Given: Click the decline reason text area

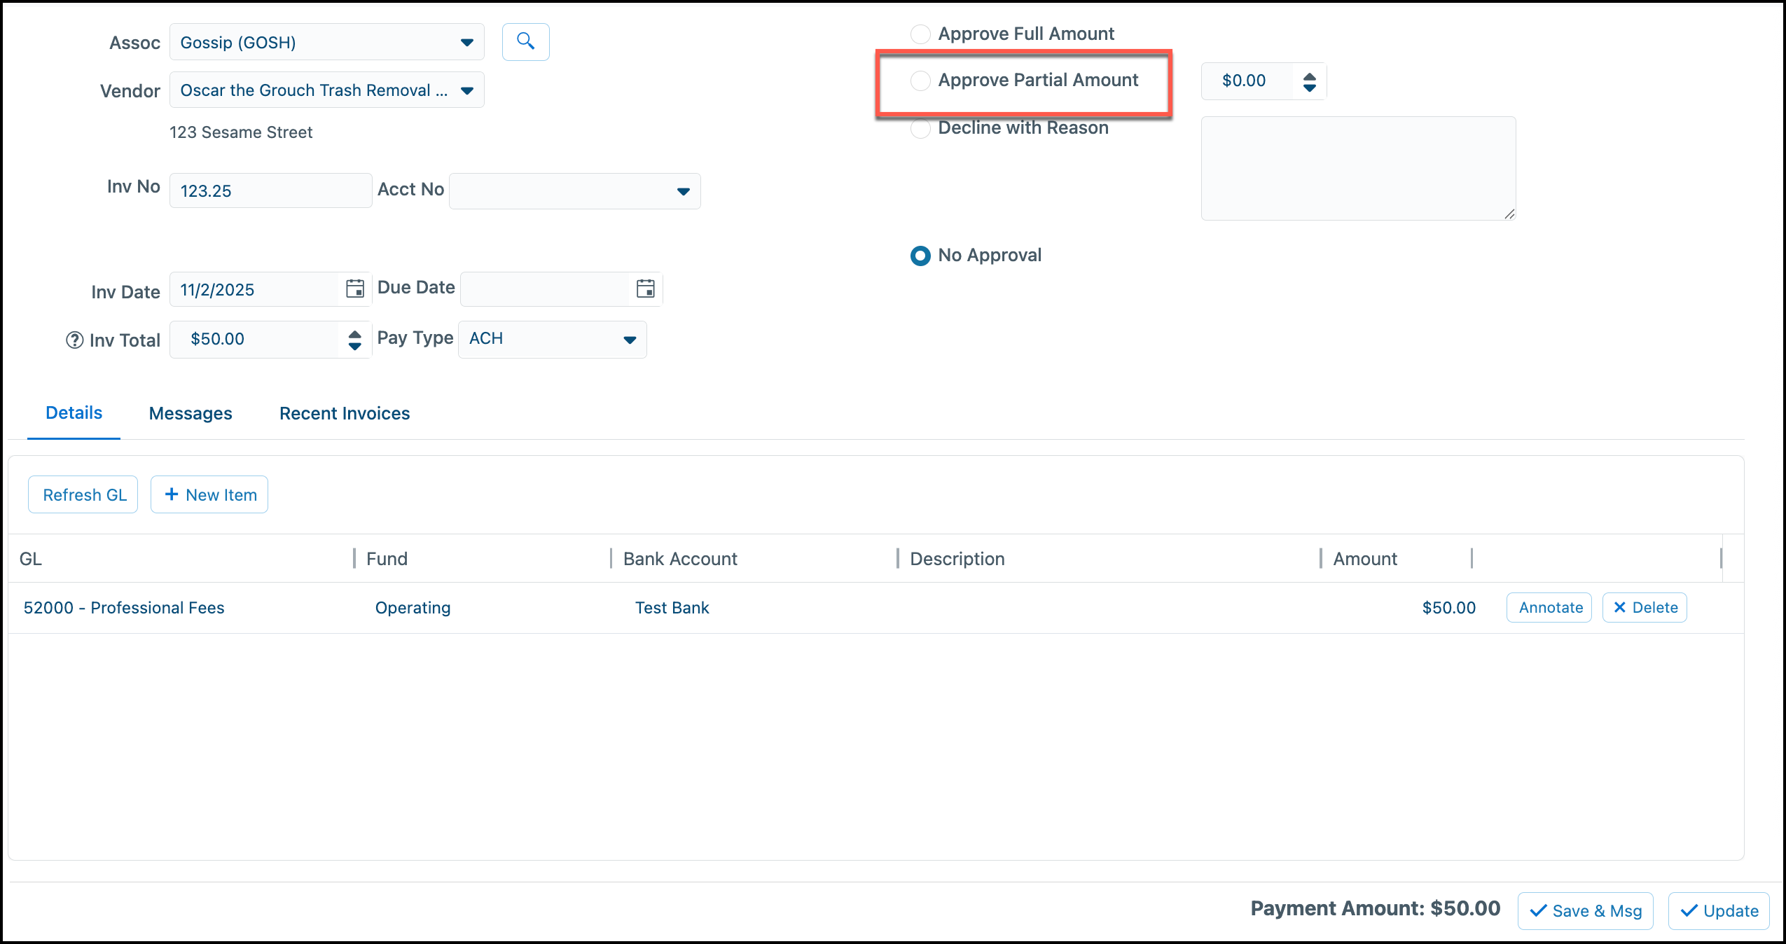Looking at the screenshot, I should click(1358, 169).
